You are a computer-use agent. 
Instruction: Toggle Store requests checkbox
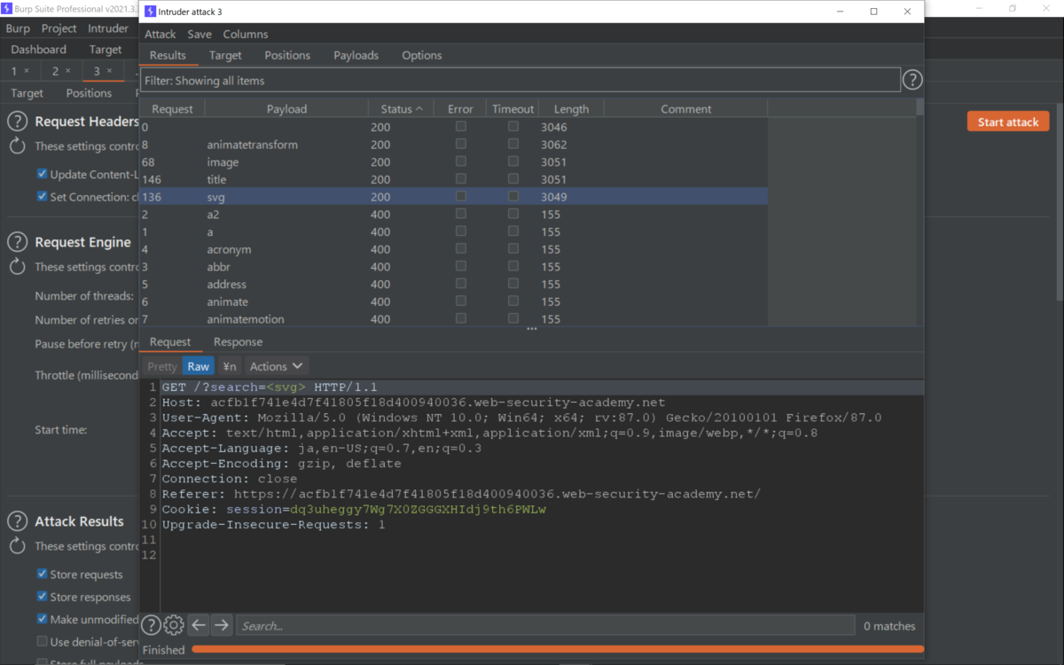pyautogui.click(x=42, y=574)
